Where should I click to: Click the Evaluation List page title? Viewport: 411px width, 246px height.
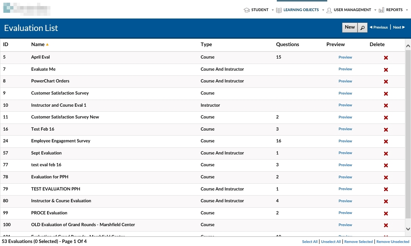31,28
